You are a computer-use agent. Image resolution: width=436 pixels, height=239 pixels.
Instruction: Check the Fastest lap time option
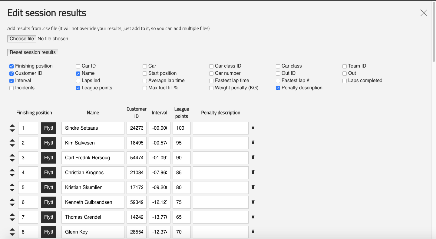tap(211, 81)
